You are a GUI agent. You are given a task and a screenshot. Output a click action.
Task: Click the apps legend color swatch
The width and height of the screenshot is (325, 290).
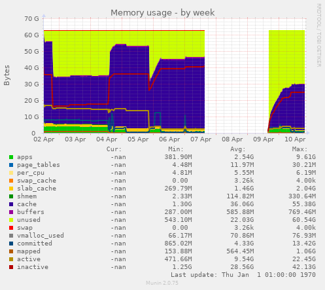[x=11, y=157]
